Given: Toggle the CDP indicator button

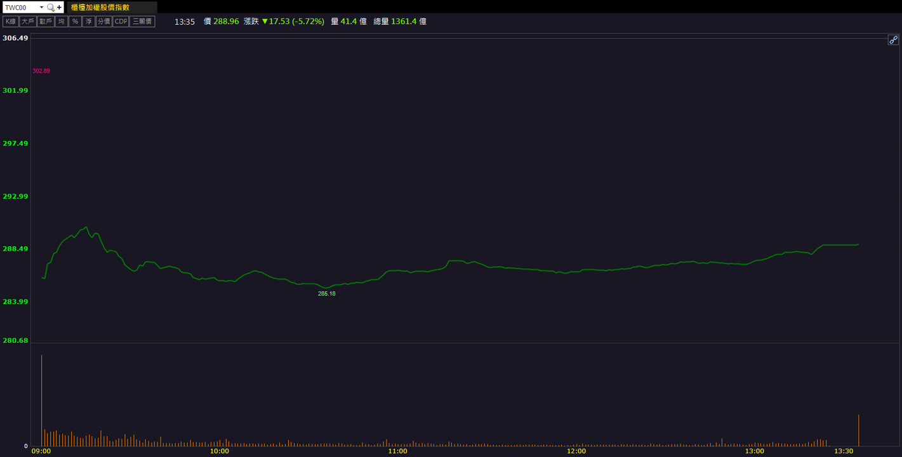Looking at the screenshot, I should tap(121, 22).
